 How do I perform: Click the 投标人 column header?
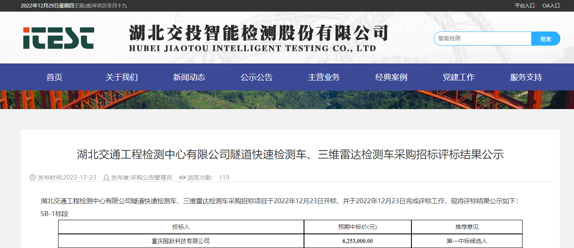tap(181, 227)
